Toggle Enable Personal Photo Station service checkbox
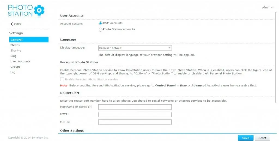This screenshot has width=279, height=141. click(62, 79)
